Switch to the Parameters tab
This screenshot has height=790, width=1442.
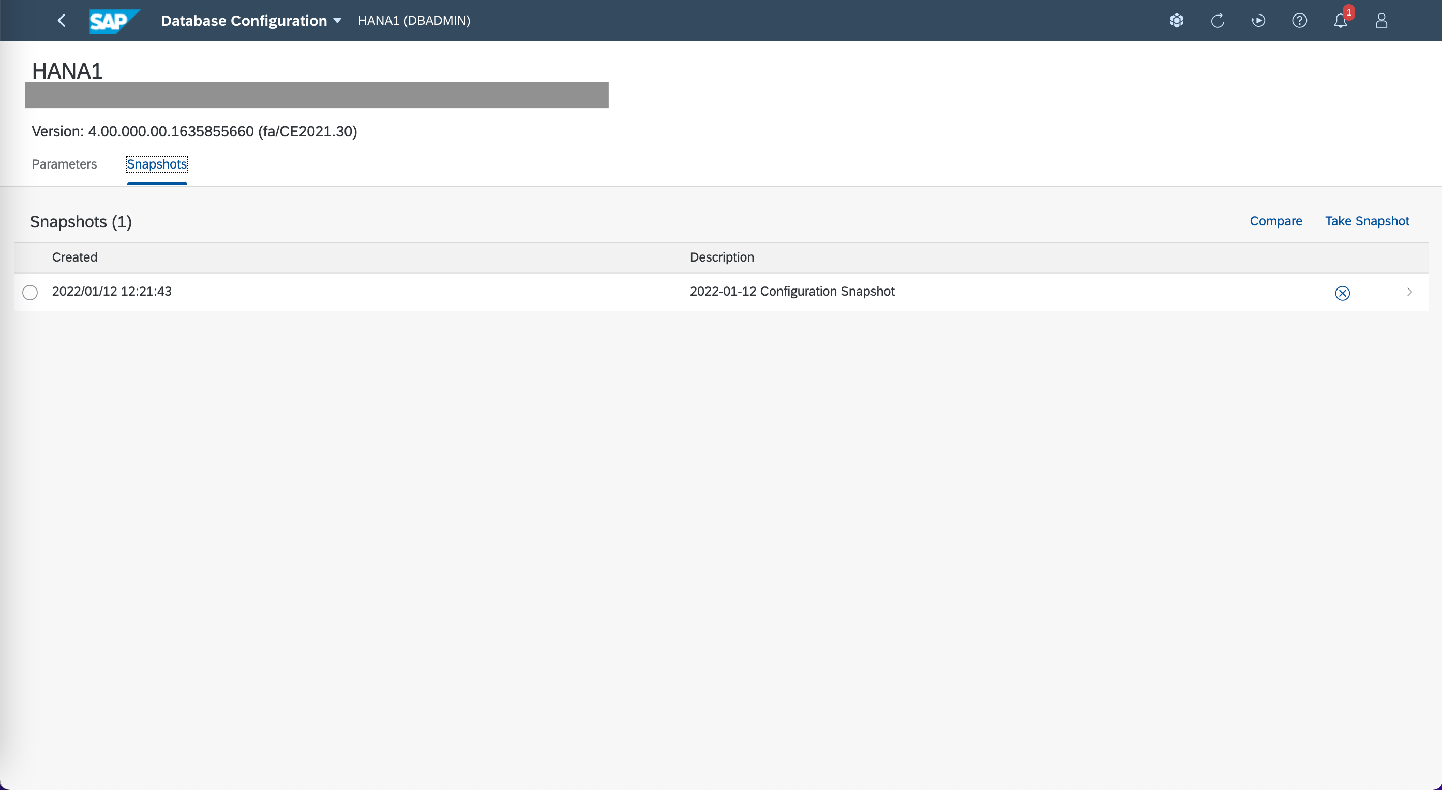[64, 164]
